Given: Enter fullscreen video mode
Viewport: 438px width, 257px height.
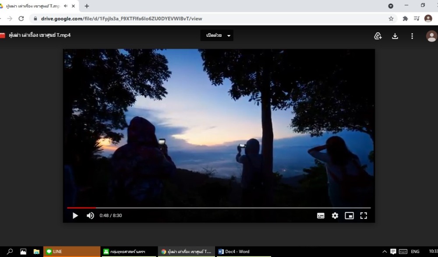Looking at the screenshot, I should (x=364, y=216).
